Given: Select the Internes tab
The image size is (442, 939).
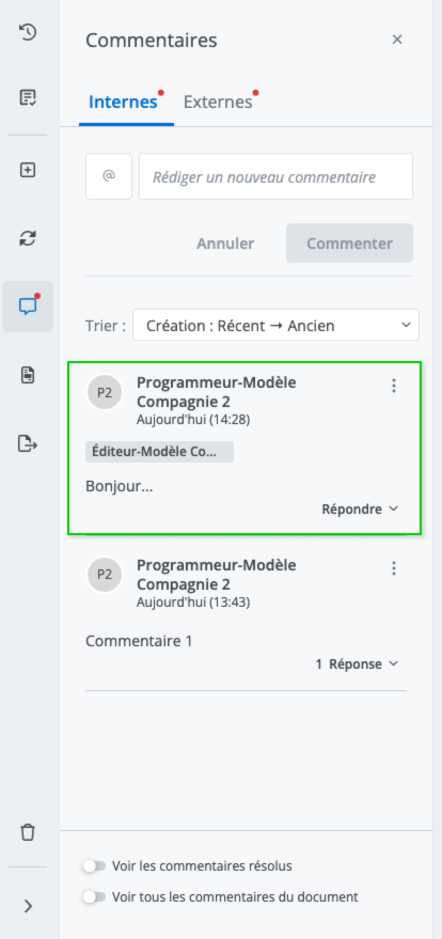Looking at the screenshot, I should coord(123,102).
